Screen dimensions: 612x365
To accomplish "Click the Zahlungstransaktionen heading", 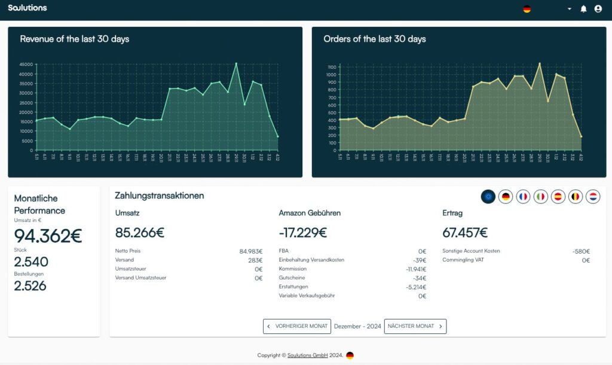I will coord(160,196).
